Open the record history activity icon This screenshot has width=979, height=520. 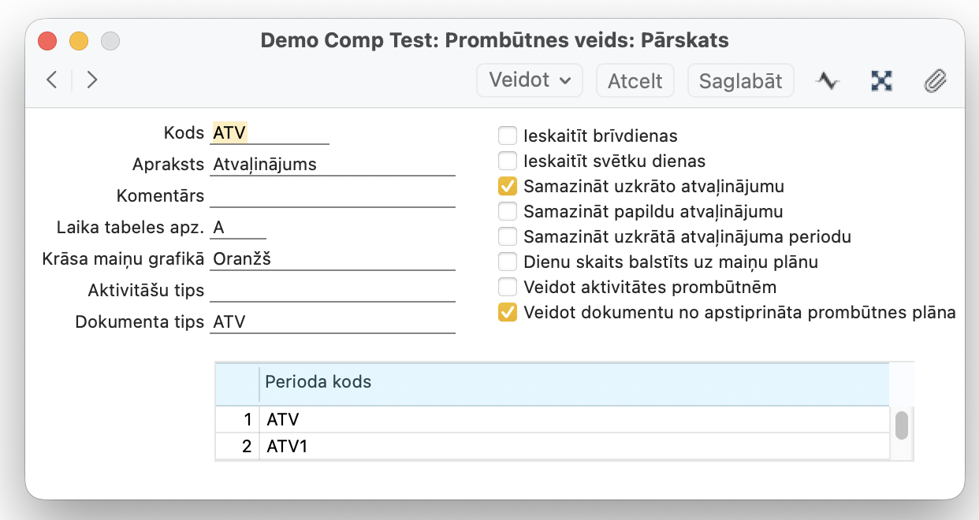(827, 80)
